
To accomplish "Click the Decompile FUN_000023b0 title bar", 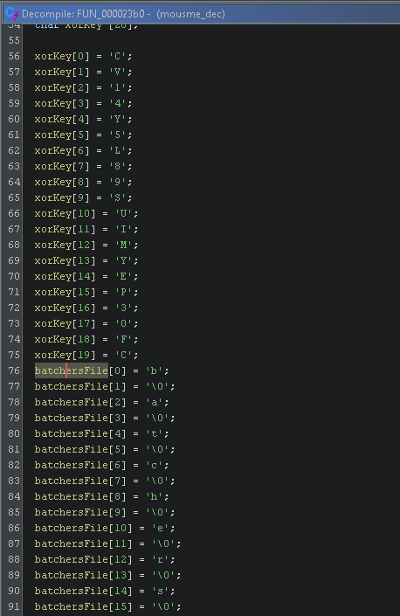I will click(x=201, y=13).
